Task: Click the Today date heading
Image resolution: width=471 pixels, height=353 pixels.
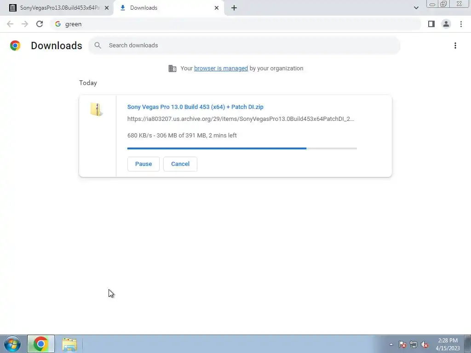Action: [x=88, y=83]
